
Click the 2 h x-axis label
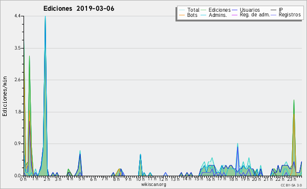pyautogui.click(x=47, y=179)
